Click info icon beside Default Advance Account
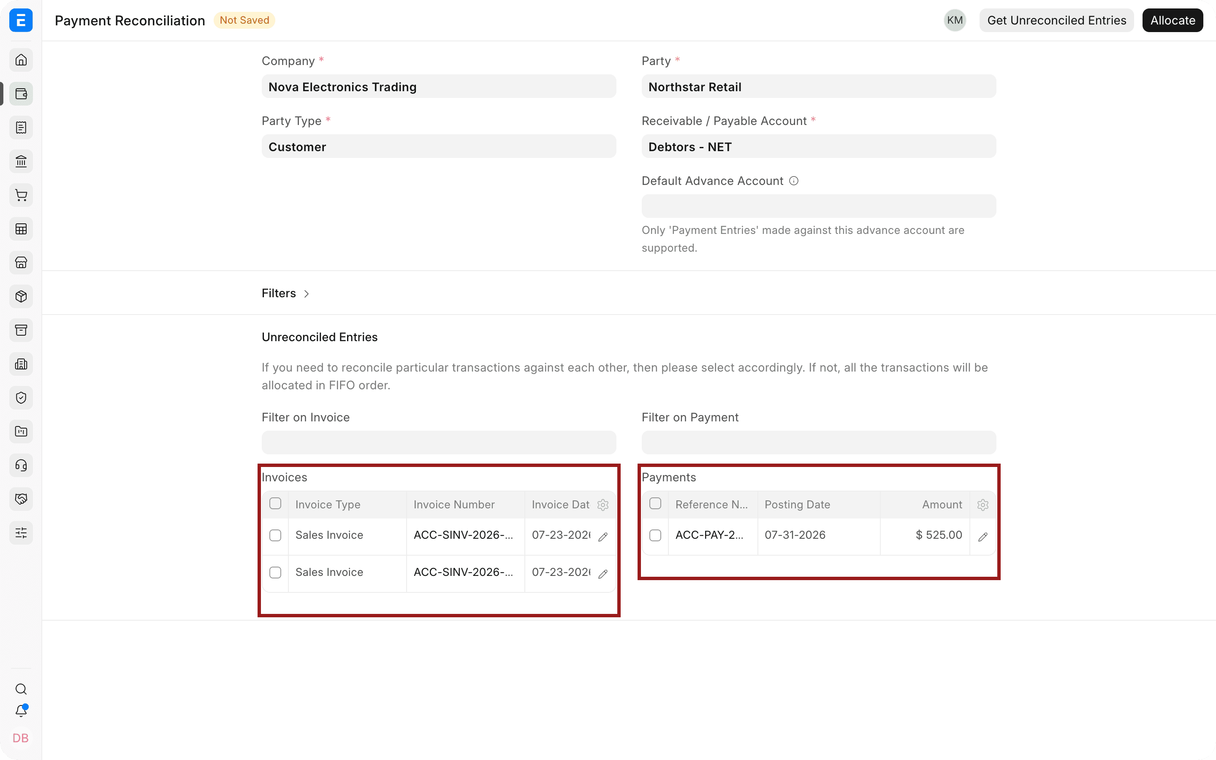 [x=794, y=181]
